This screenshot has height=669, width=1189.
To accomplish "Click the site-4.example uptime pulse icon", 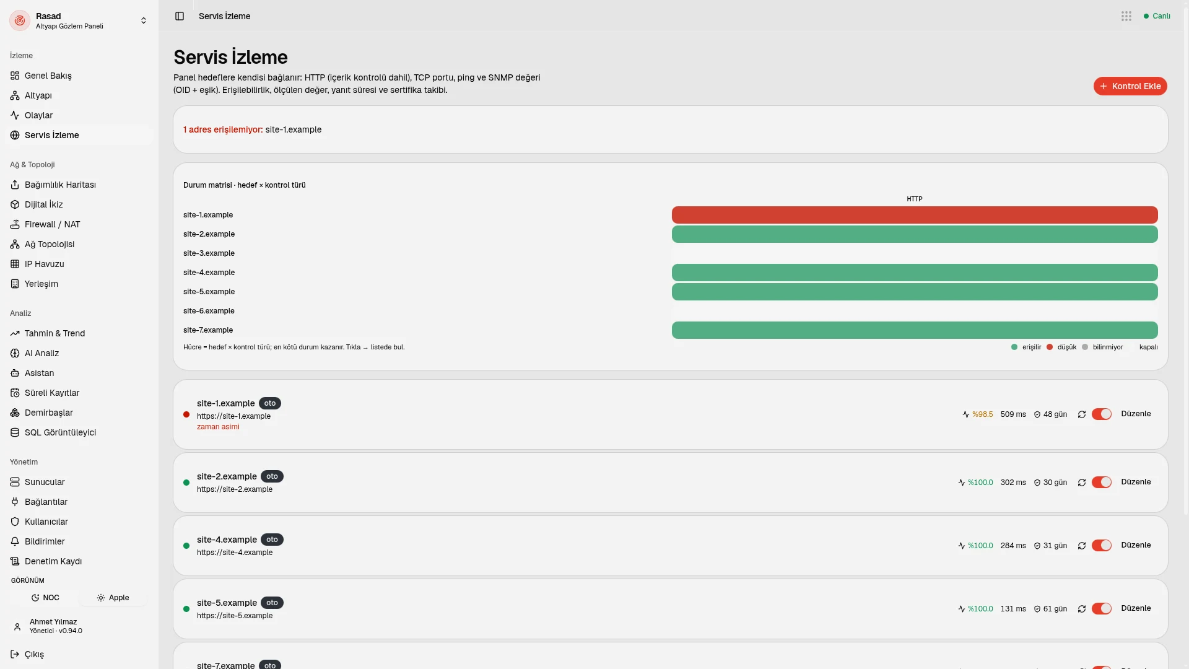I will tap(962, 546).
